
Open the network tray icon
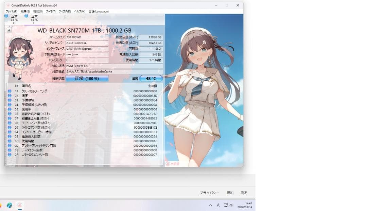(226, 205)
